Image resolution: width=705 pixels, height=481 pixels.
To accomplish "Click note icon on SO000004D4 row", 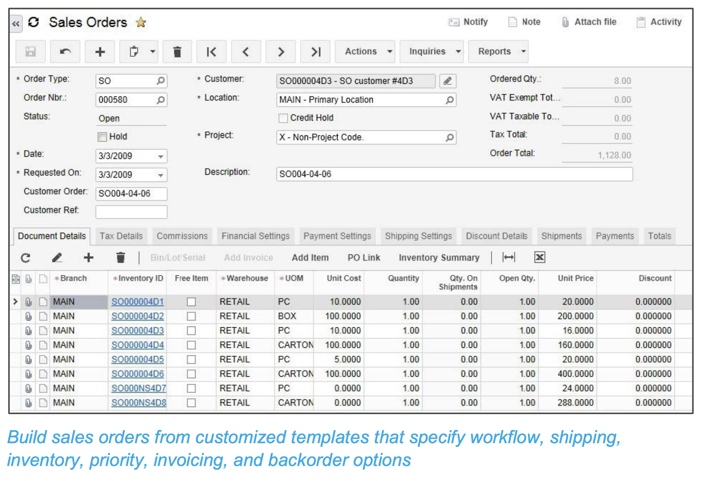I will click(x=43, y=345).
